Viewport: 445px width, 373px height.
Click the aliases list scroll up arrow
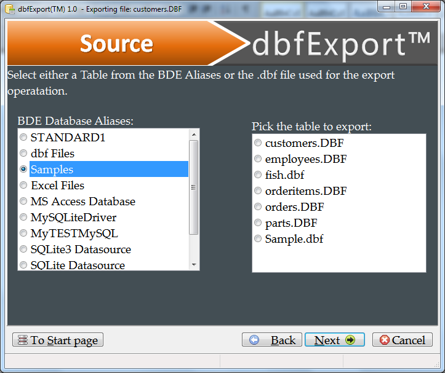[x=194, y=135]
